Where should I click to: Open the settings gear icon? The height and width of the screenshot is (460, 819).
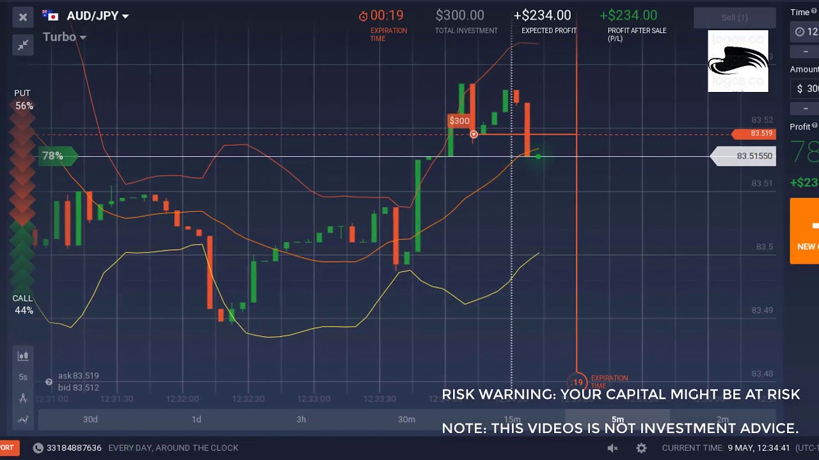(x=641, y=448)
